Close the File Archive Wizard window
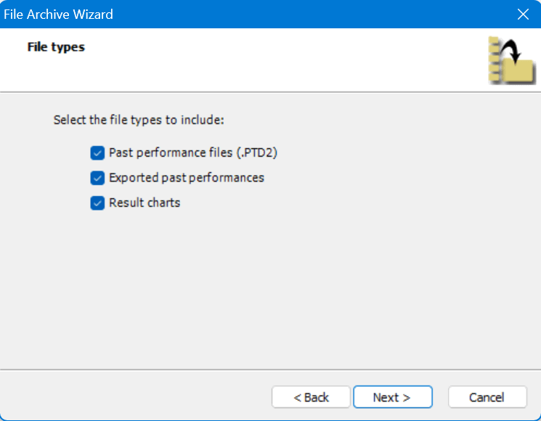Viewport: 541px width, 421px height. point(523,15)
